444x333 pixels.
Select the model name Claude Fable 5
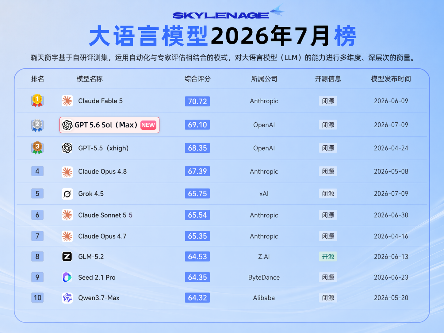click(x=101, y=101)
